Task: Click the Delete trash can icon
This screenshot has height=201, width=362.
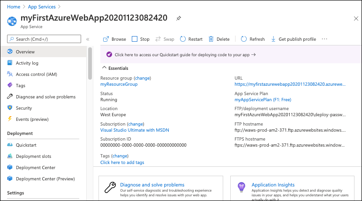Action: [x=211, y=39]
